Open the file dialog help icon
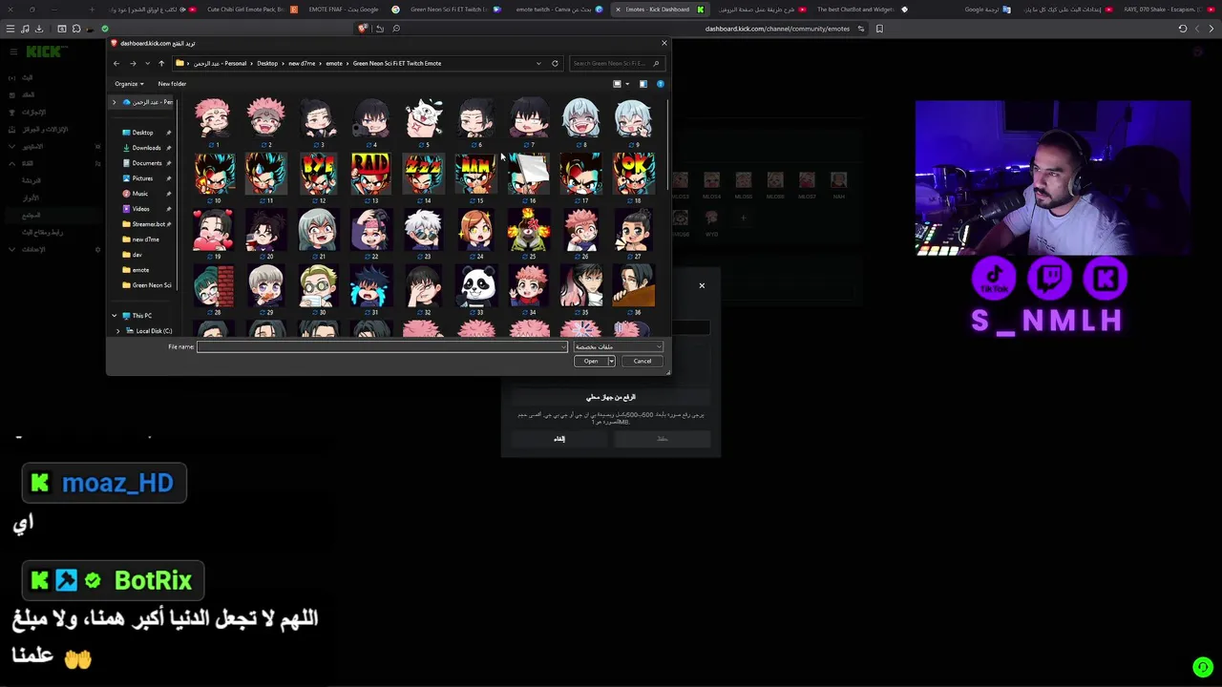The height and width of the screenshot is (687, 1222). tap(660, 84)
